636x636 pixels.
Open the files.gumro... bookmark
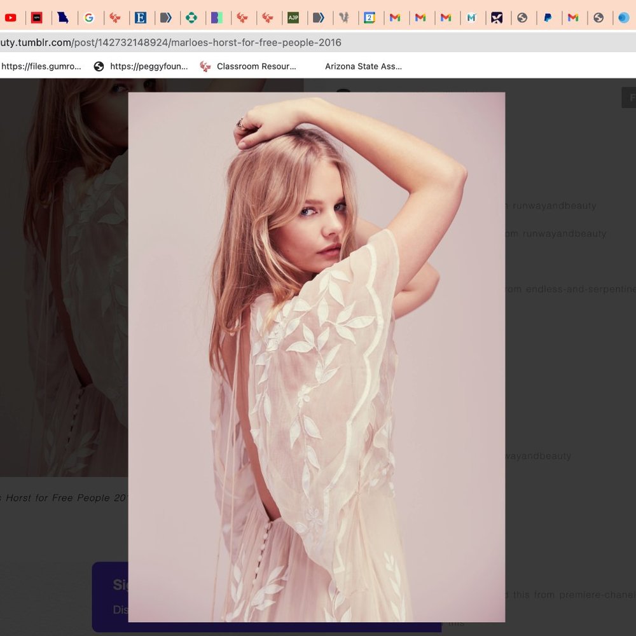click(x=41, y=66)
